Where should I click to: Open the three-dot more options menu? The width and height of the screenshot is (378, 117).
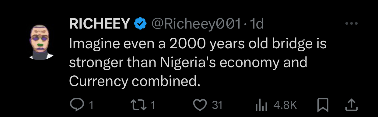click(351, 24)
